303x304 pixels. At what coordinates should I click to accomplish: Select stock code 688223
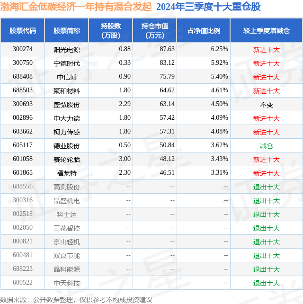click(23, 269)
